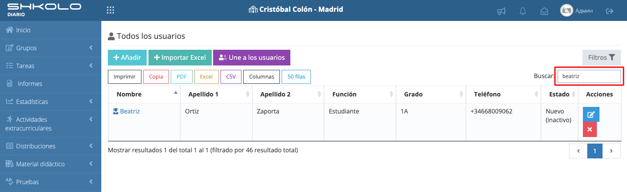
Task: Expand the Grupos sidebar menu
Action: [x=51, y=48]
